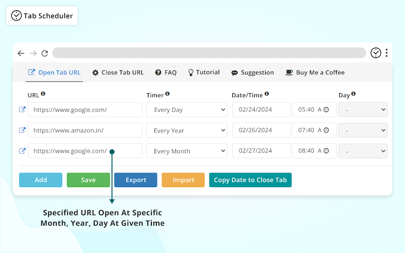Click info icon next to URL label
405x253 pixels.
coord(43,94)
